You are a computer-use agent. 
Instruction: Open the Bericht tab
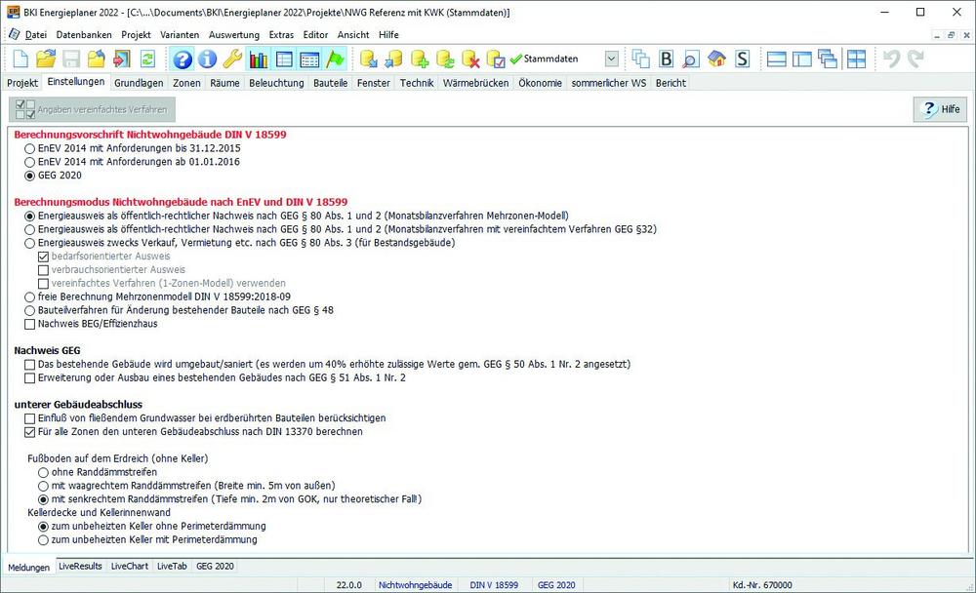[671, 83]
